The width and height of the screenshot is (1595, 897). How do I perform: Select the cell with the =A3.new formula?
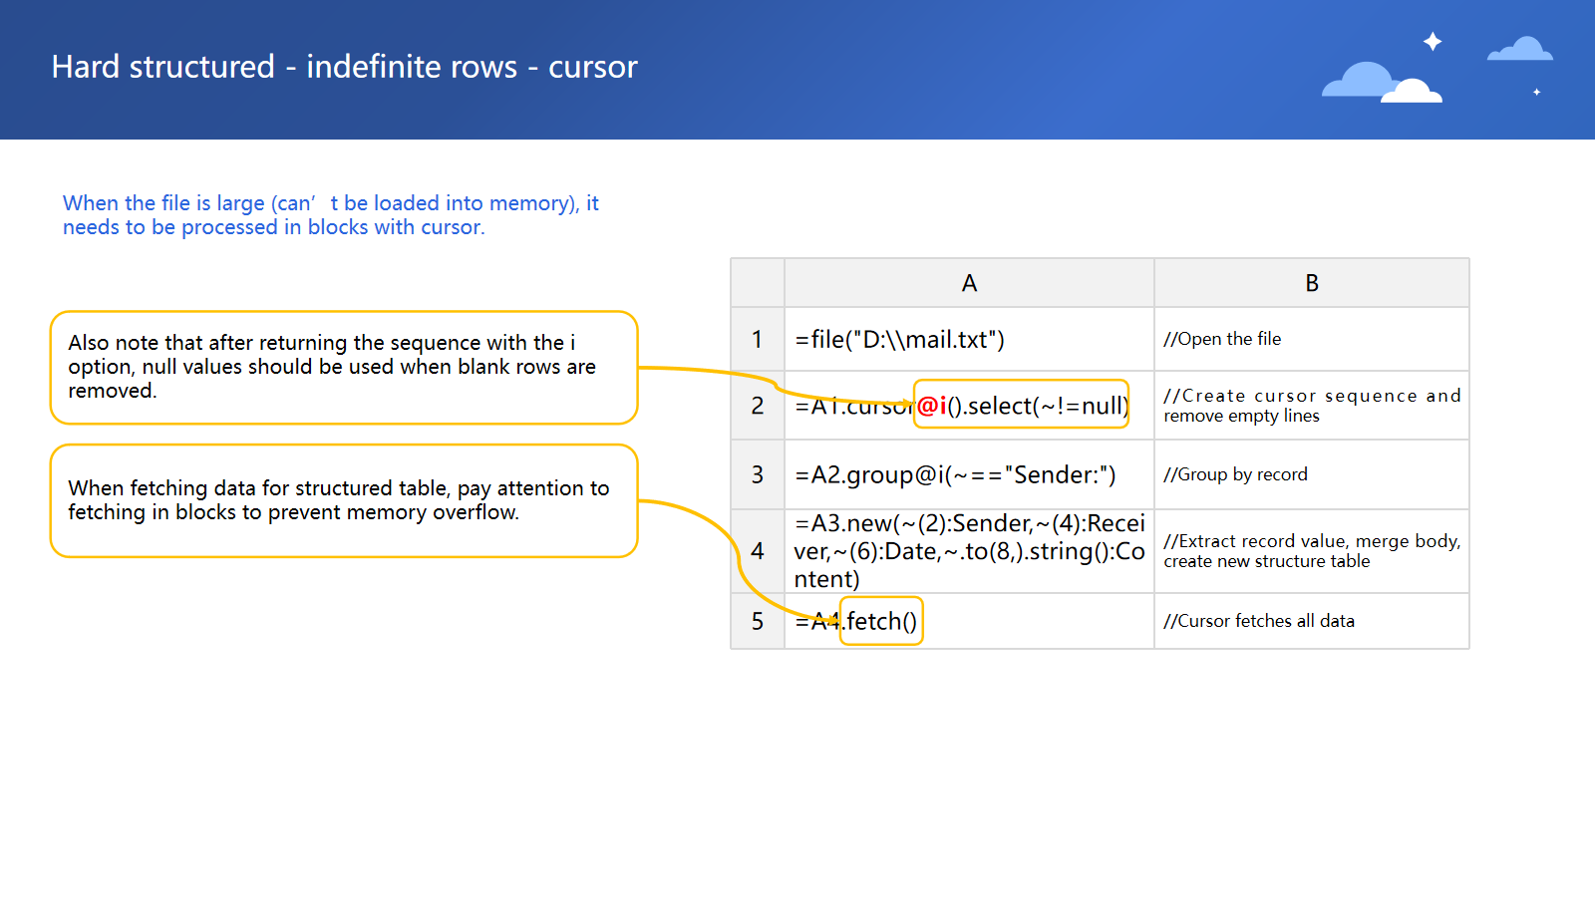(x=969, y=551)
